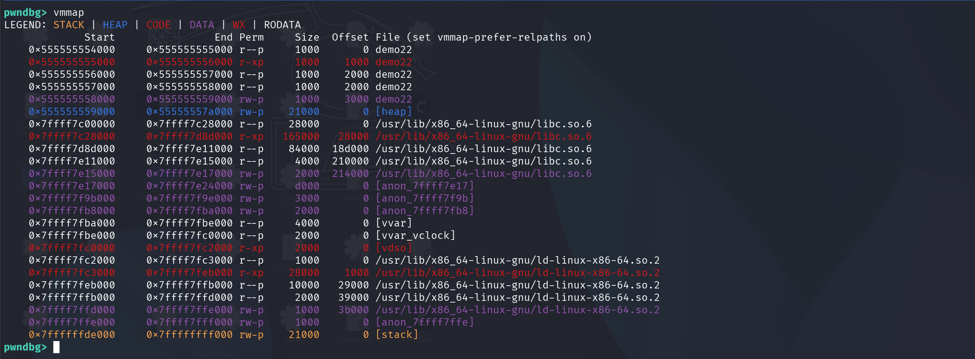
Task: Click the "[anon_7ffff7e17]" mapping name
Action: tap(425, 186)
